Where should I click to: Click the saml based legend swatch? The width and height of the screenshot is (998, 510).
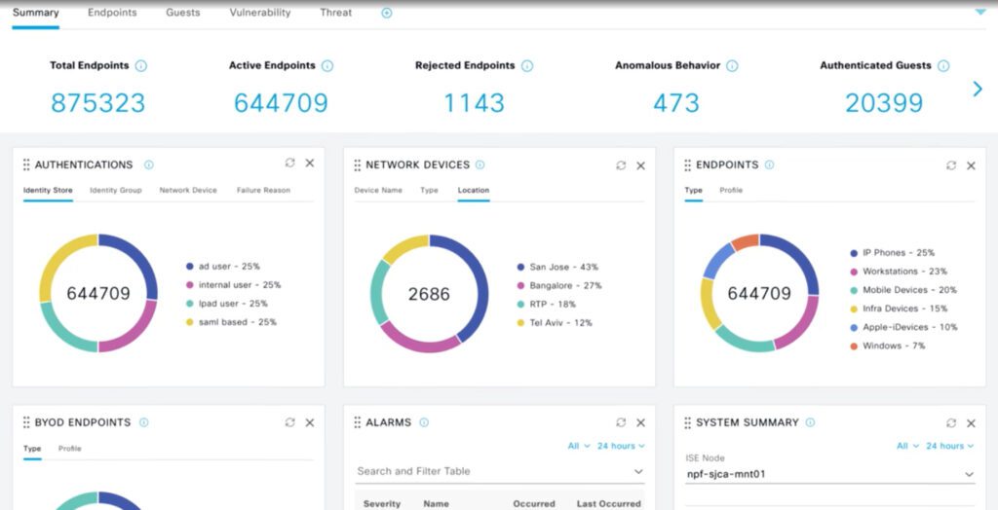[x=190, y=322]
